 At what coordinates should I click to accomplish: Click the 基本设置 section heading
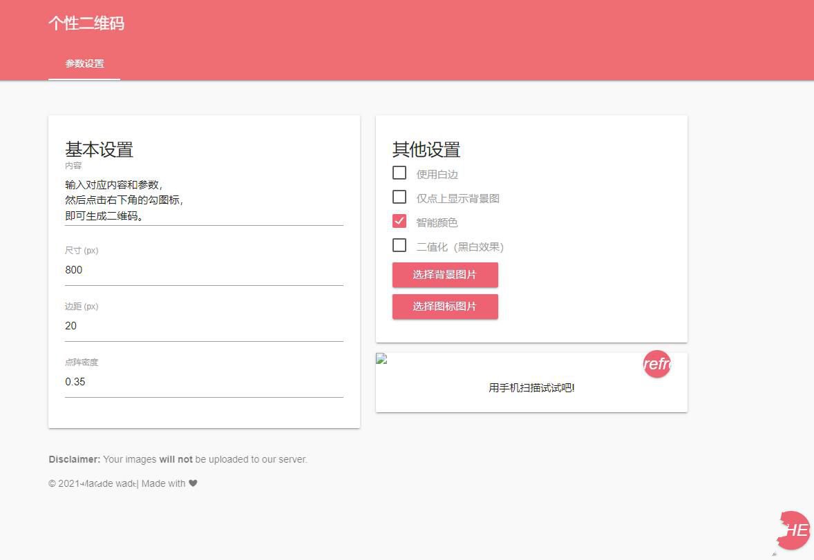pyautogui.click(x=99, y=150)
